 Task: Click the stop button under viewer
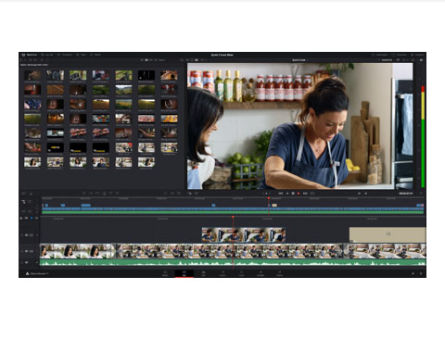click(x=293, y=194)
